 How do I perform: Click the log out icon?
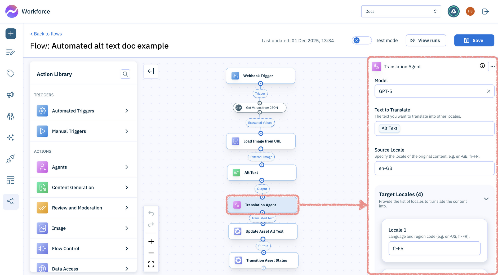tap(486, 11)
